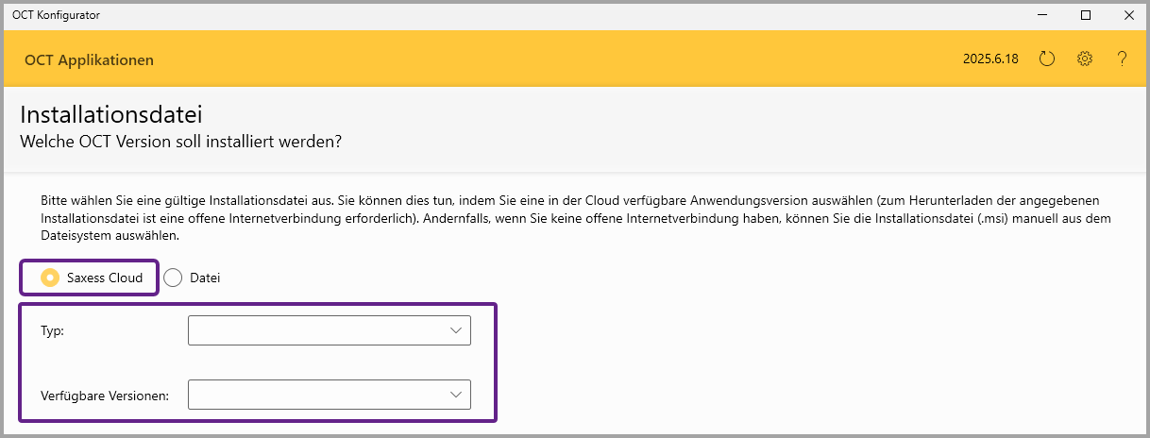Image resolution: width=1150 pixels, height=438 pixels.
Task: Click the 'Verfügbare Versionen:' field label
Action: [x=105, y=396]
